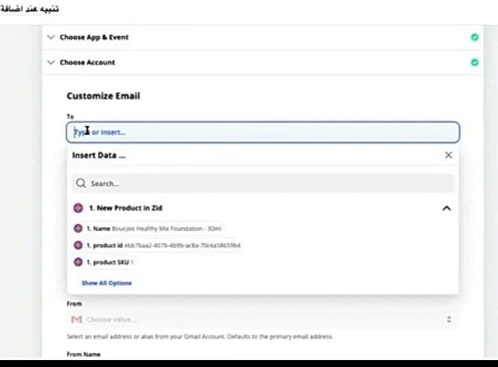This screenshot has height=367, width=498.
Task: Click the magnifier search icon
Action: [x=81, y=183]
